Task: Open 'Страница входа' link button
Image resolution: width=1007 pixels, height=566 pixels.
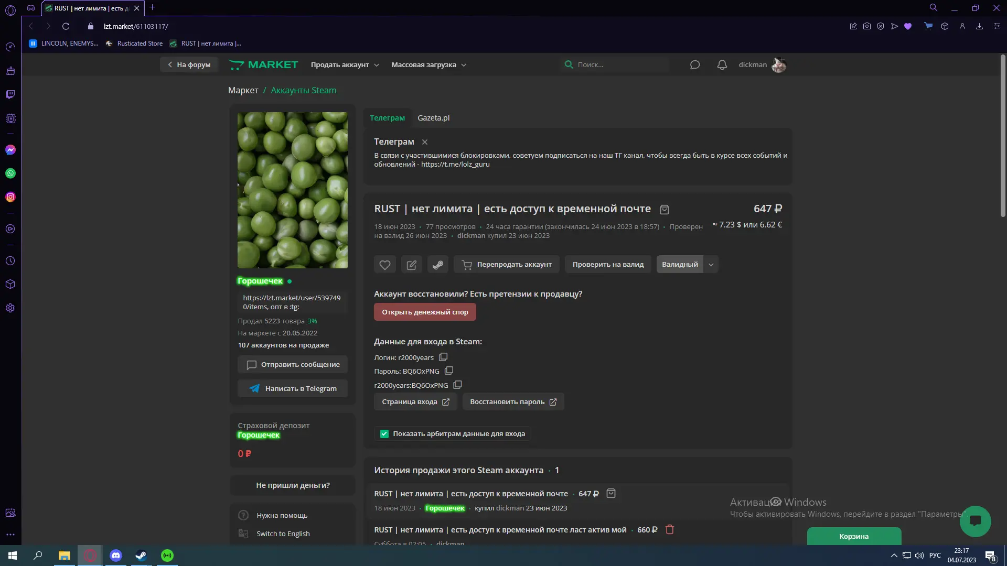Action: click(x=415, y=402)
